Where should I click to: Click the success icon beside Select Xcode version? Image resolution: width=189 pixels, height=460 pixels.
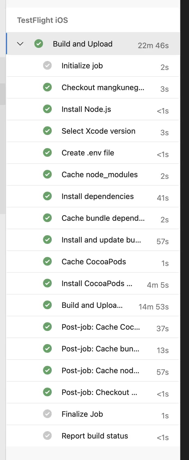47,131
